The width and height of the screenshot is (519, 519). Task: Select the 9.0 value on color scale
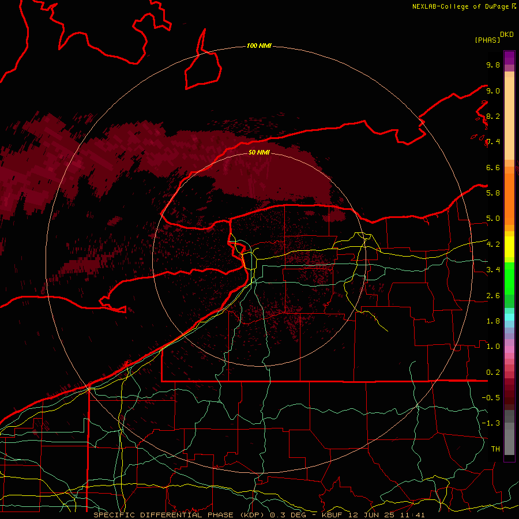[x=493, y=91]
